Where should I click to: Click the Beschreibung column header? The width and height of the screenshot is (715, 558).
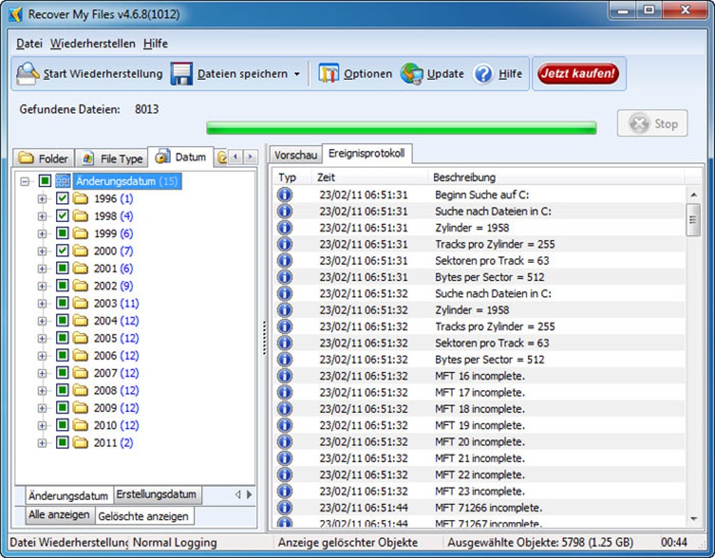point(556,177)
